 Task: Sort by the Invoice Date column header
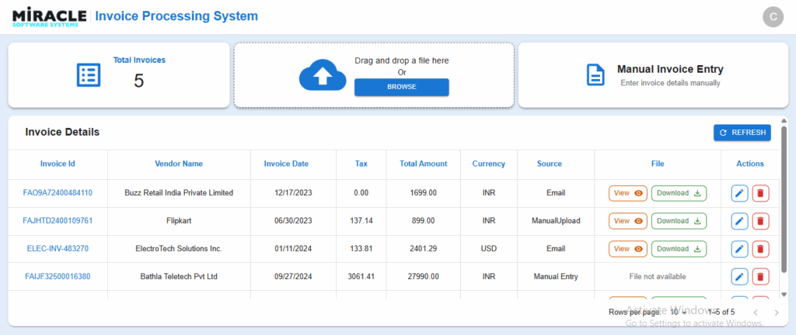286,164
